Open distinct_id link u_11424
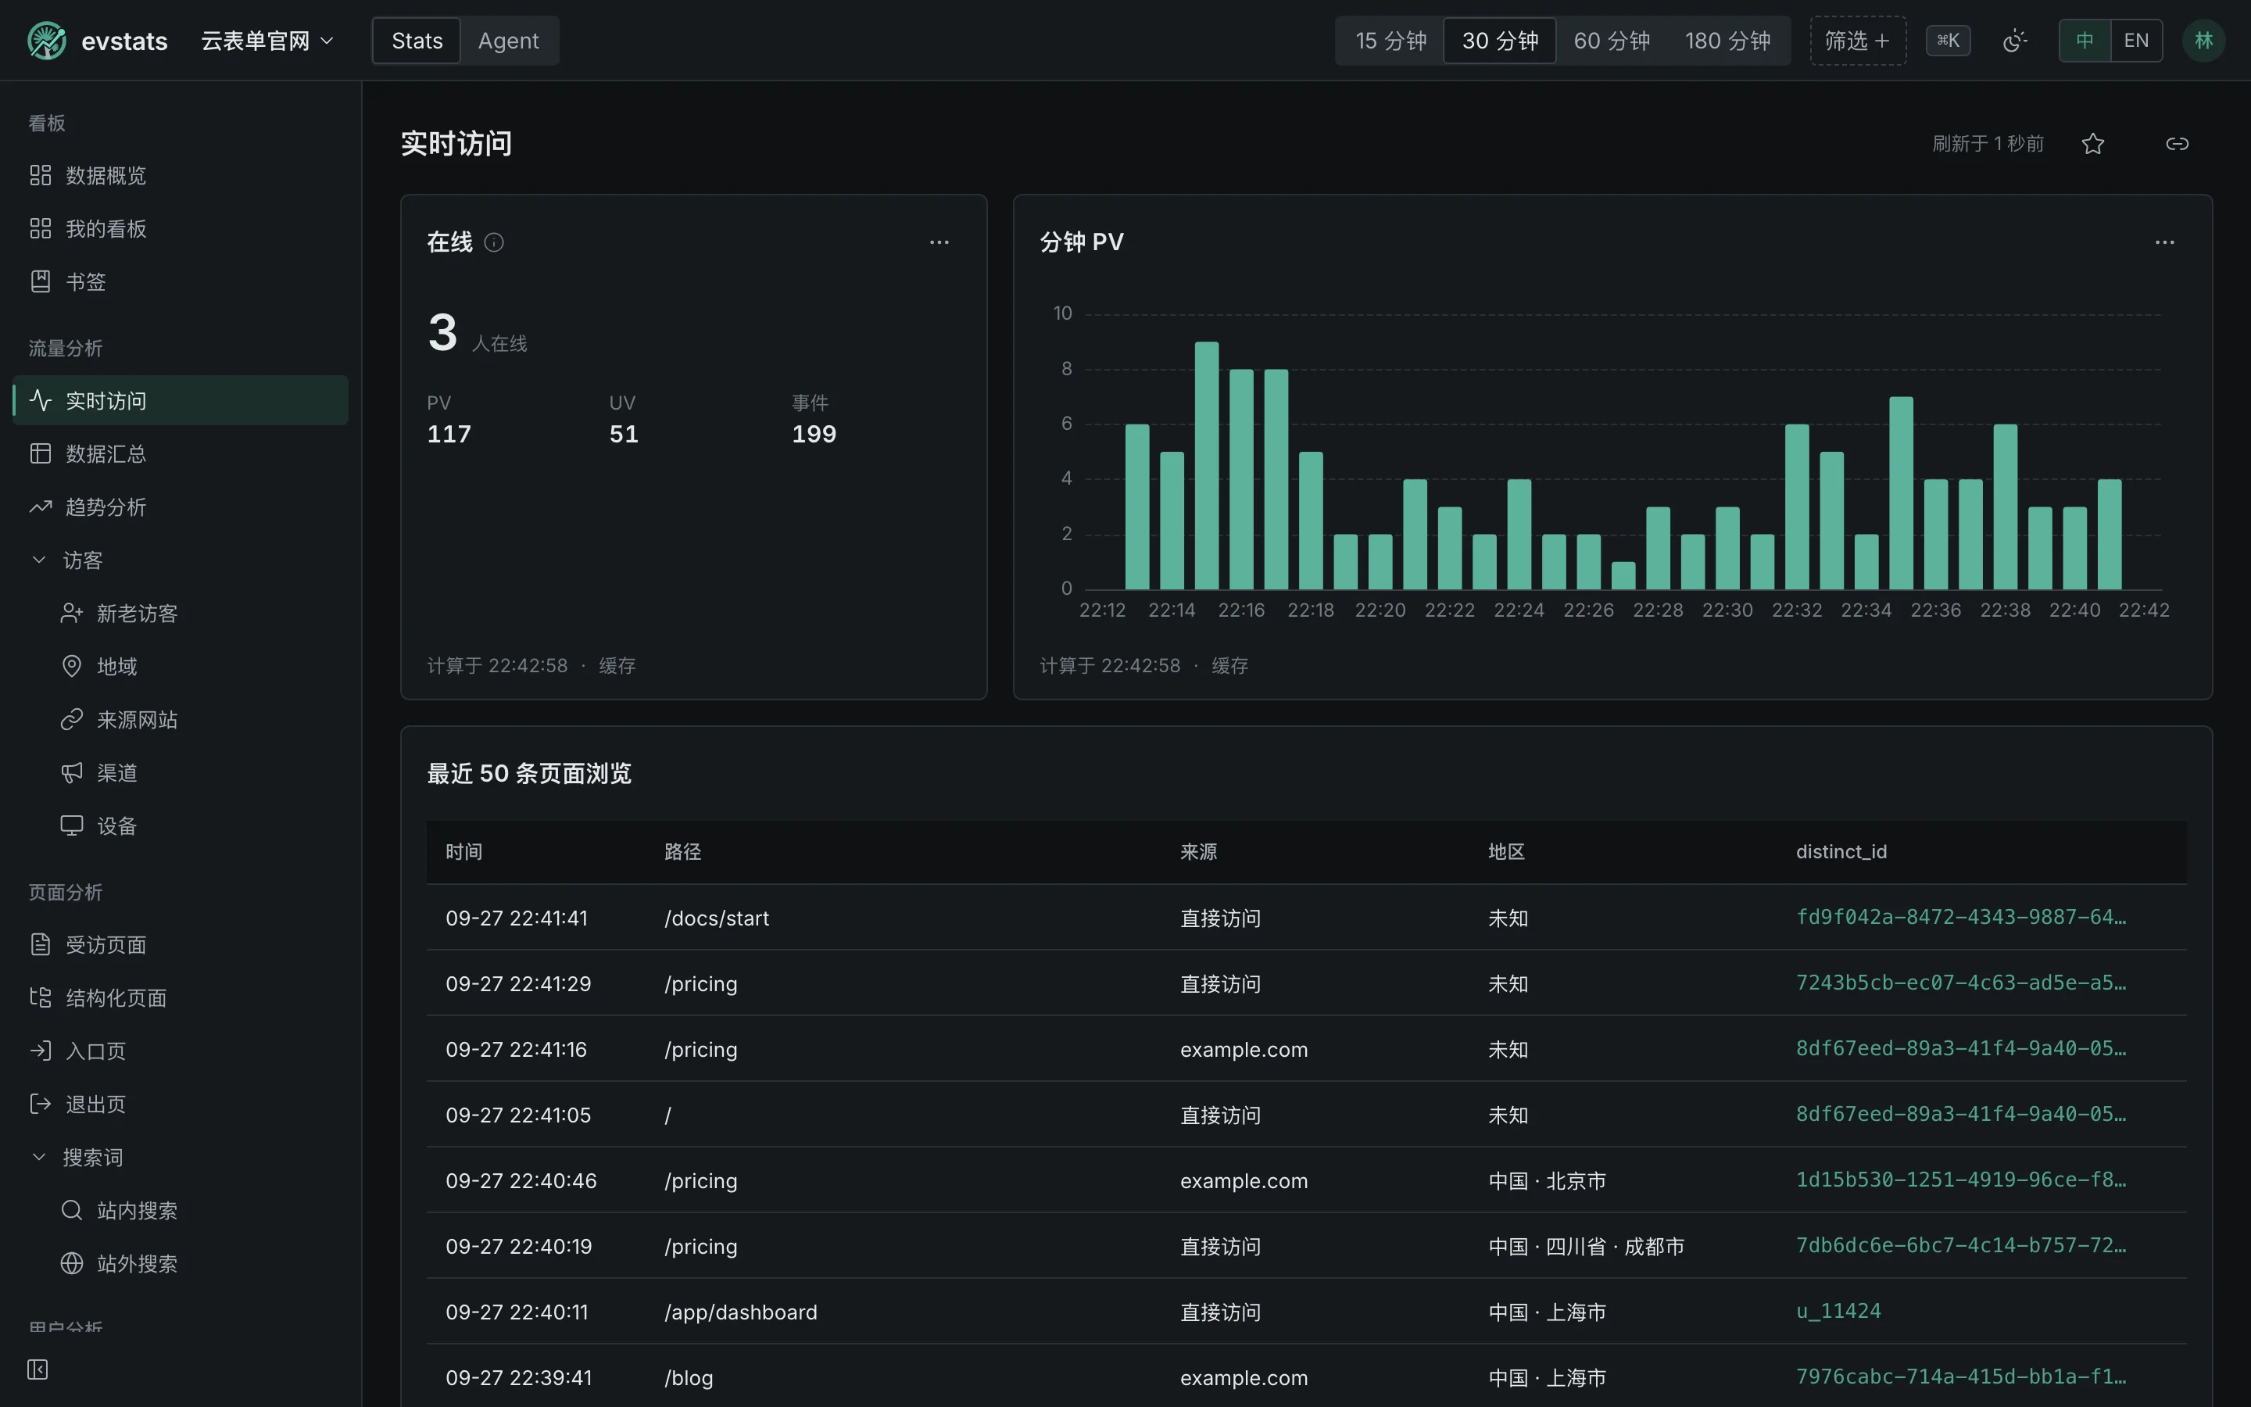2251x1407 pixels. pos(1838,1311)
